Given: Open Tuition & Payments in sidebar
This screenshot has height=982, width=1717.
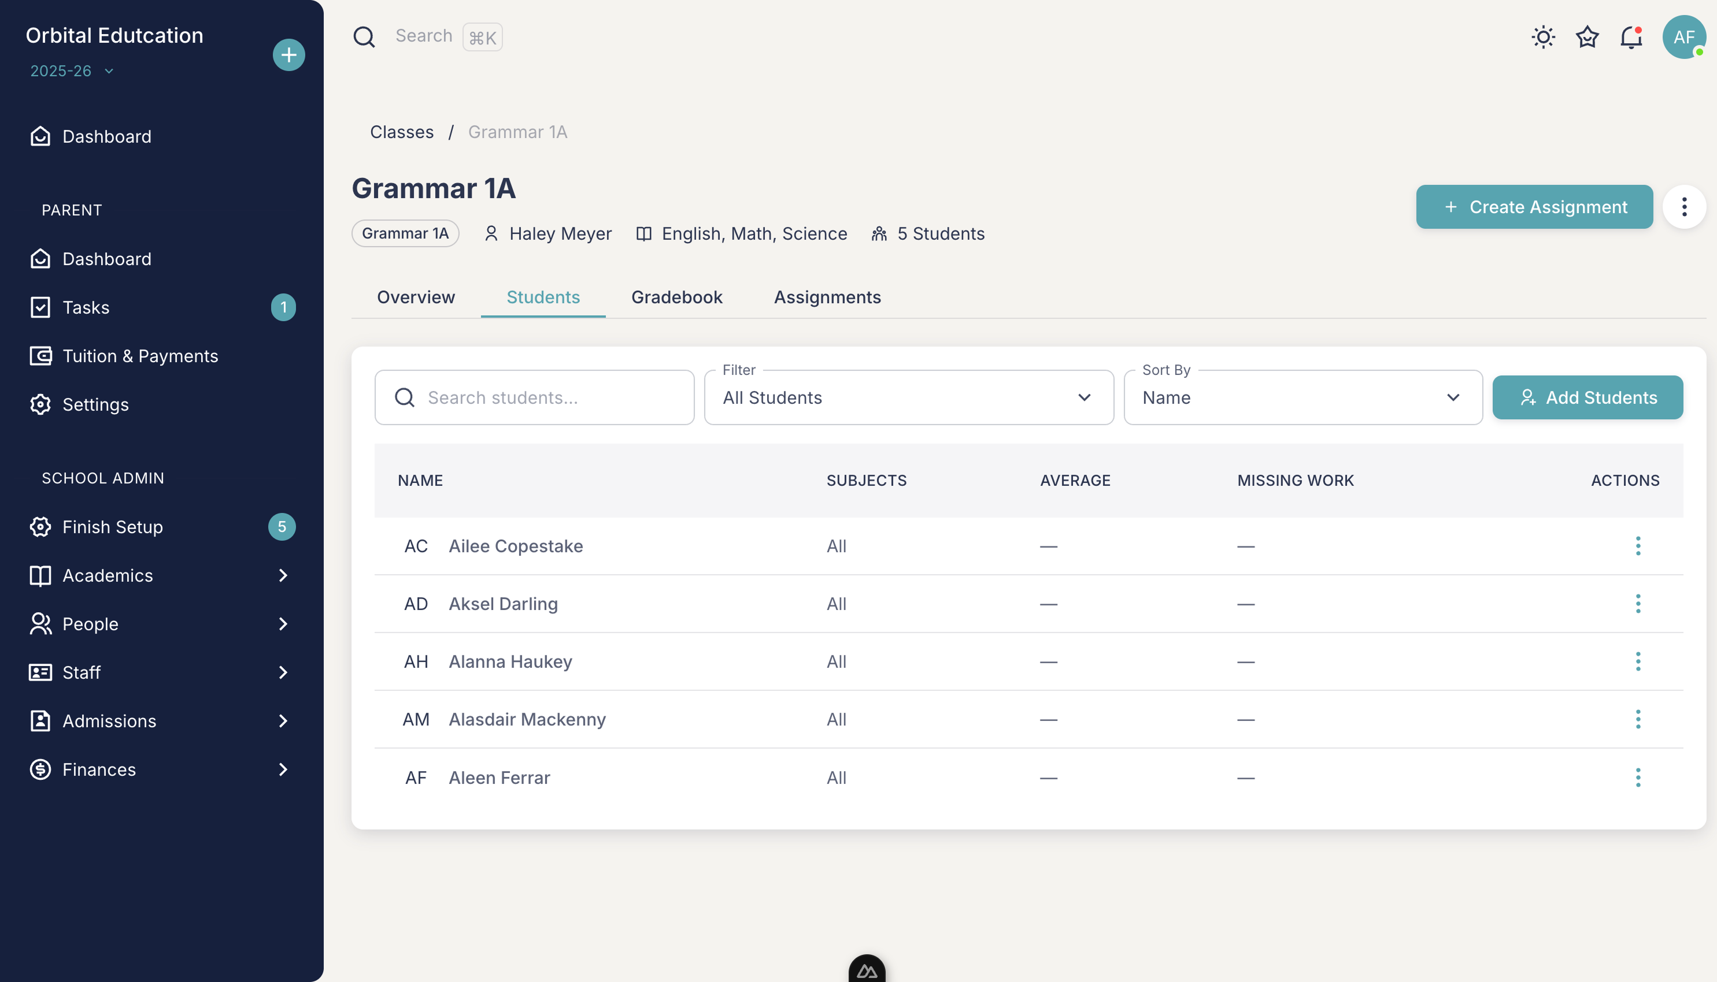Looking at the screenshot, I should [140, 355].
